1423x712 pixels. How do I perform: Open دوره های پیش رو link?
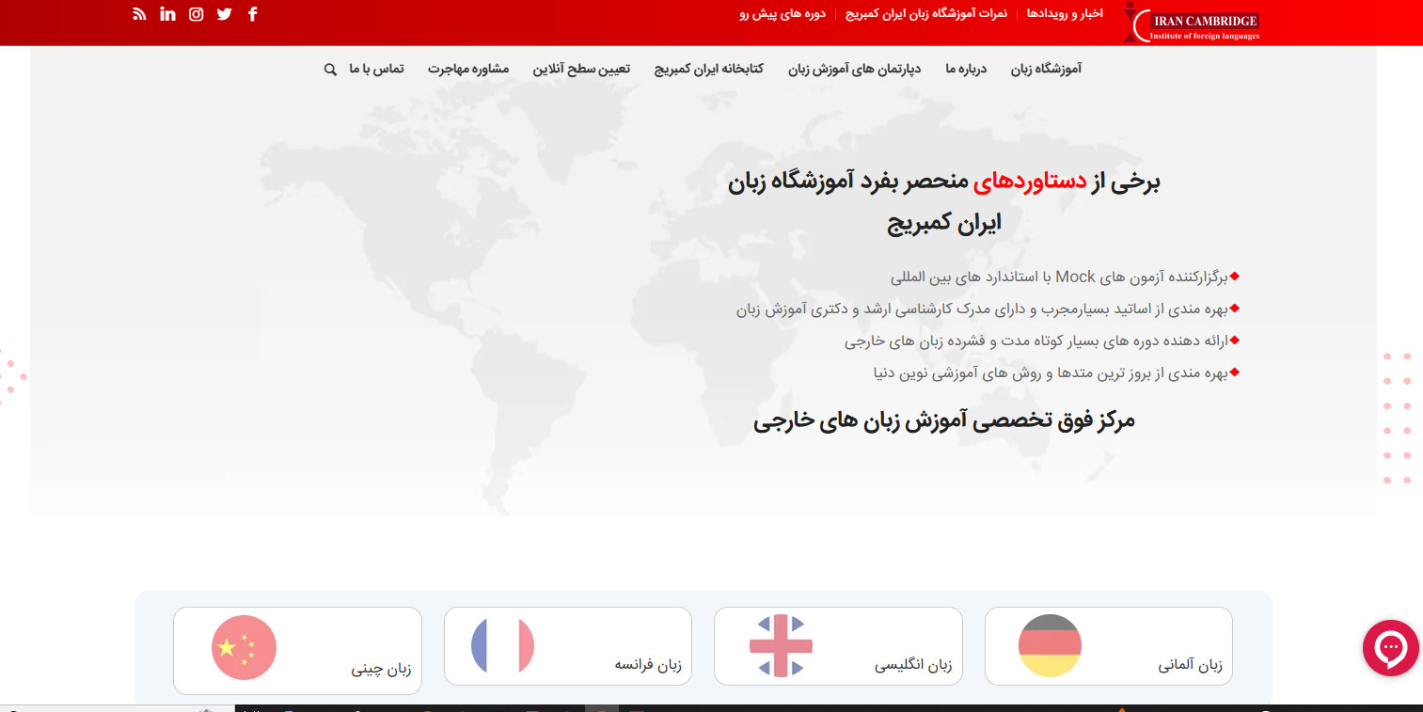point(784,14)
